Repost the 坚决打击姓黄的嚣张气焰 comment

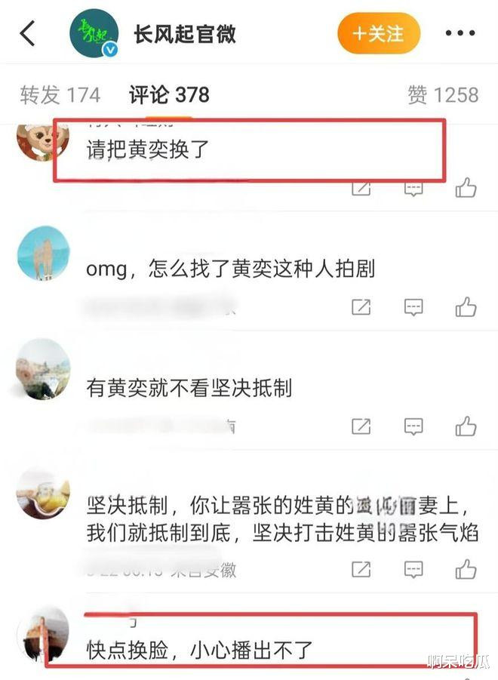point(361,569)
